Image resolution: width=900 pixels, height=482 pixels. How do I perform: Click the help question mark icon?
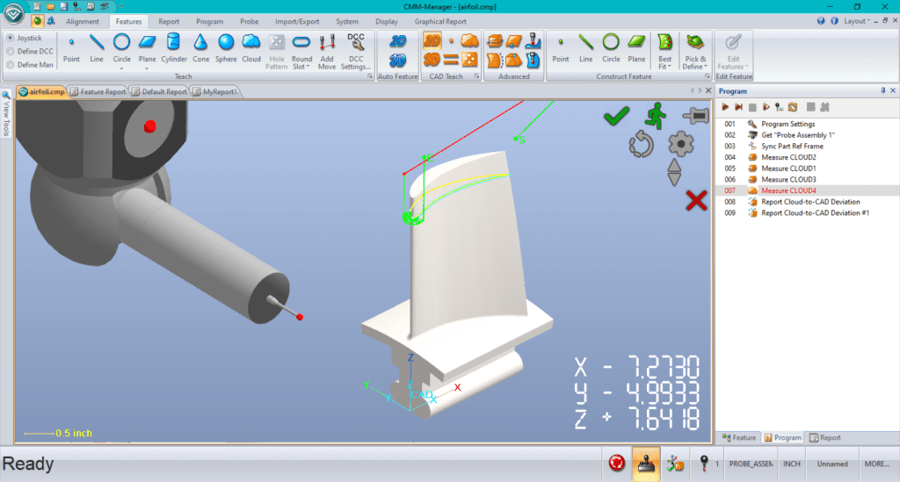[x=821, y=21]
